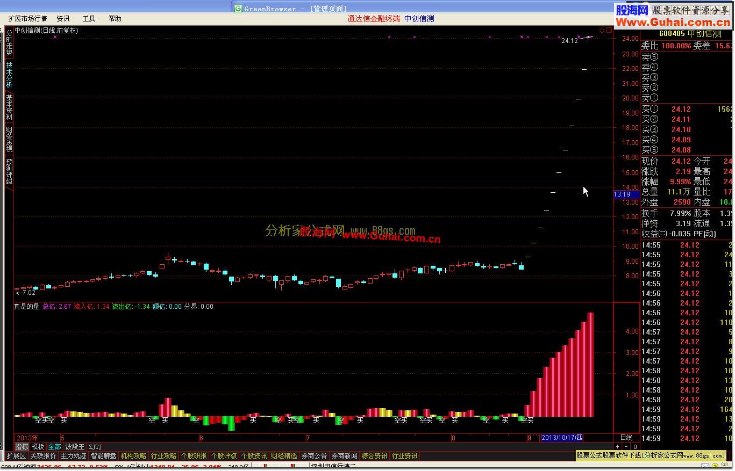Open the 智能解盘 bottom tab
Image resolution: width=735 pixels, height=471 pixels.
[x=103, y=456]
